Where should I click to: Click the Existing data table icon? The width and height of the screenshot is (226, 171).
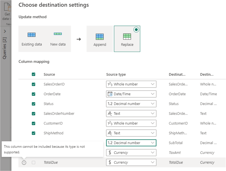point(32,35)
